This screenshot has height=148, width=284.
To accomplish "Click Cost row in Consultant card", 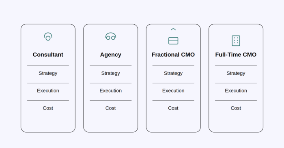I will pos(48,108).
